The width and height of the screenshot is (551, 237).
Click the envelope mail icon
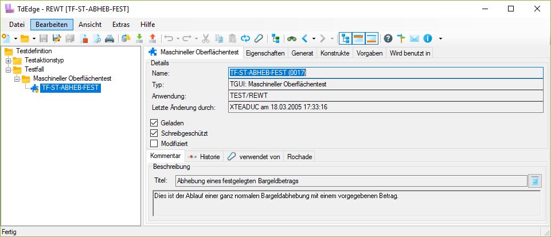(x=415, y=38)
